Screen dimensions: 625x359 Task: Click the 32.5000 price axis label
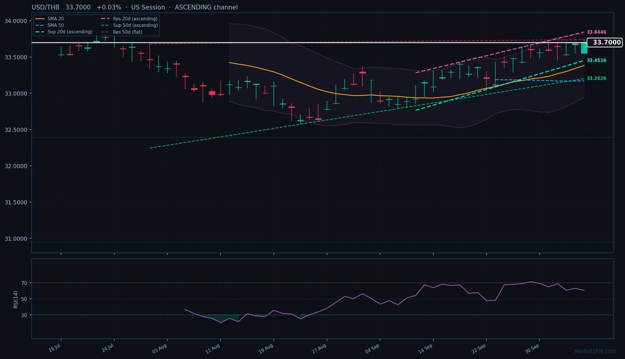[16, 130]
